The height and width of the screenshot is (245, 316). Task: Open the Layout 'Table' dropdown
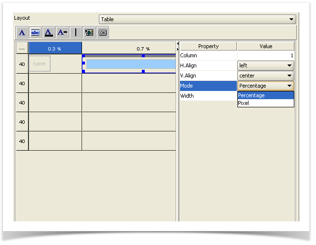coord(197,19)
